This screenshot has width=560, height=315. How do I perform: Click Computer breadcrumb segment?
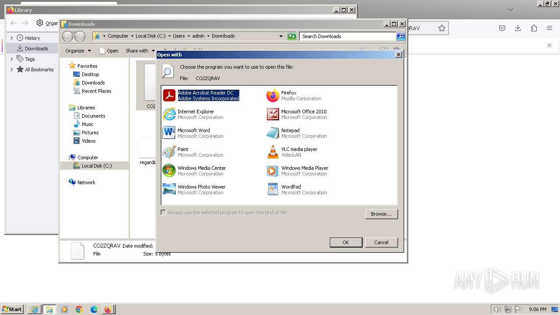pos(118,36)
